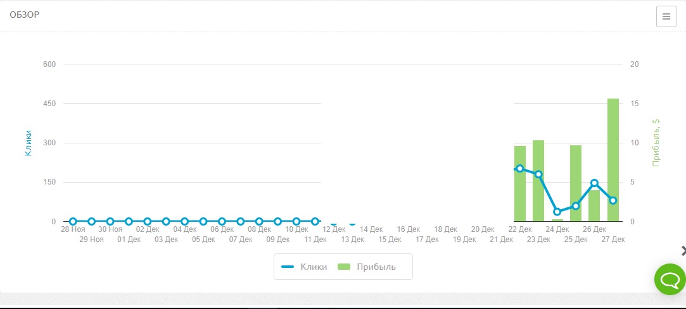Select the Клики data point for 23 Дек
The width and height of the screenshot is (686, 309).
click(x=538, y=174)
